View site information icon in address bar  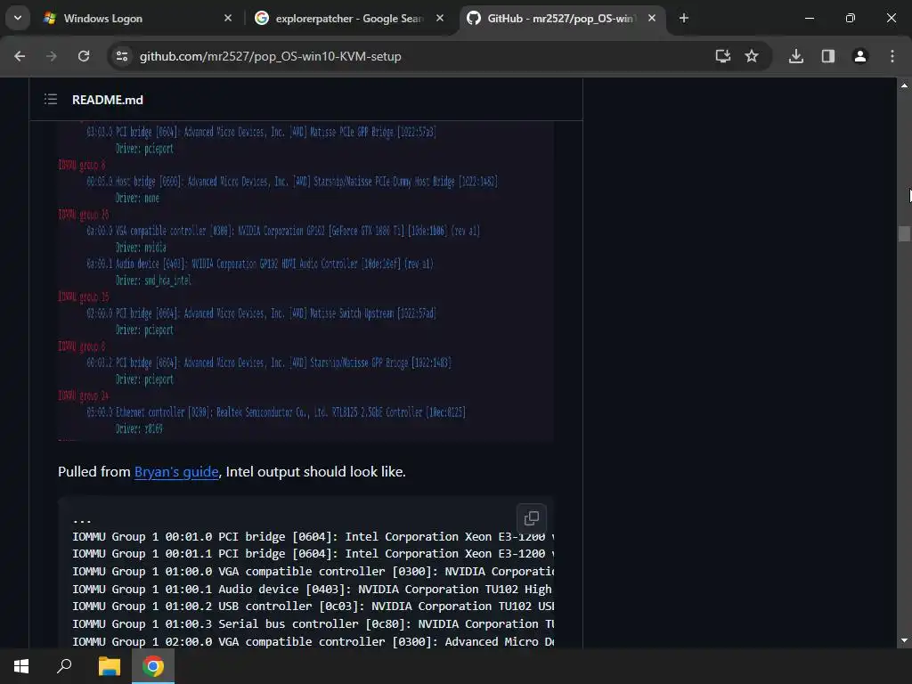(122, 56)
